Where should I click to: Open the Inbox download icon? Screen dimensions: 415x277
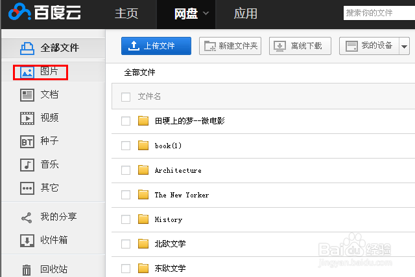[x=27, y=241]
